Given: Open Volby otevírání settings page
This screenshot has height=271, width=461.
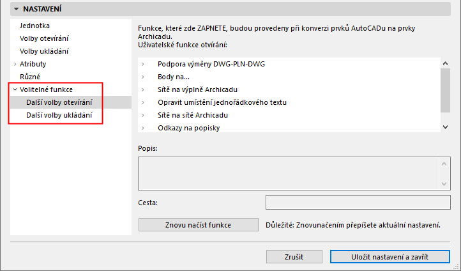Looking at the screenshot, I should pos(44,38).
